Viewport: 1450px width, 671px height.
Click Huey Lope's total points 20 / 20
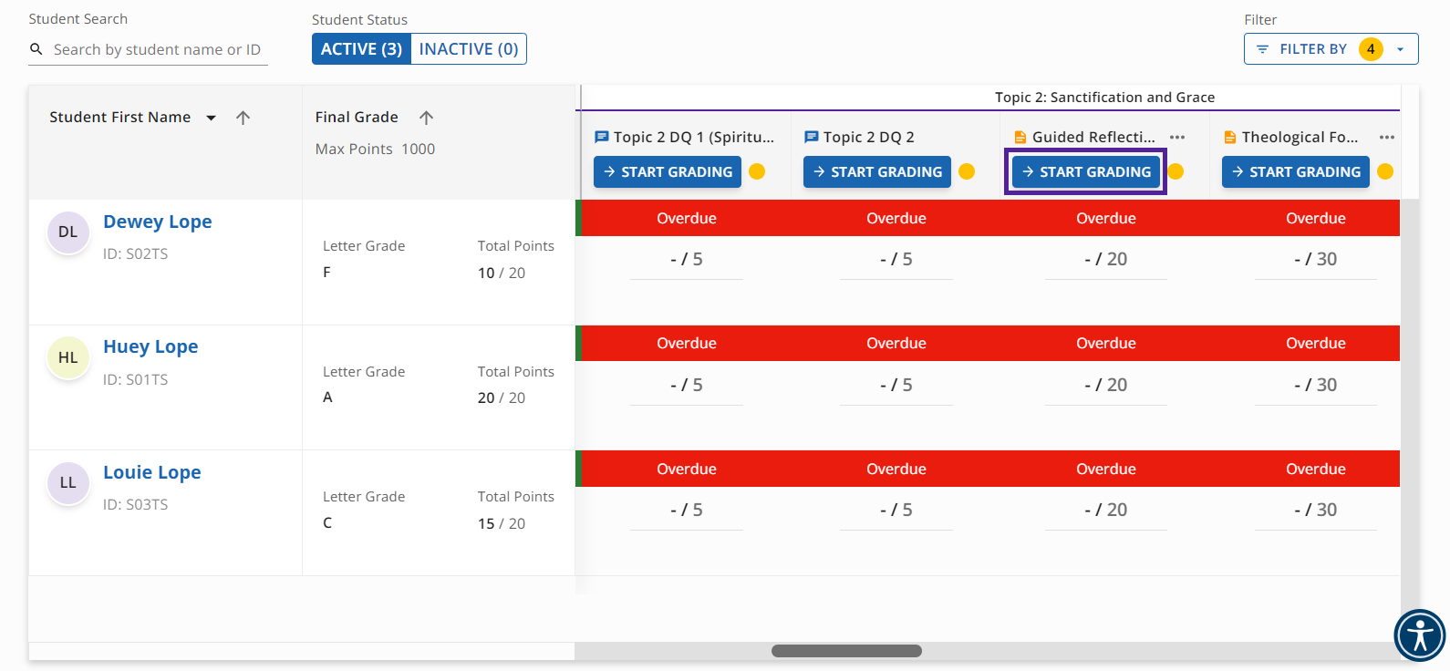point(502,397)
